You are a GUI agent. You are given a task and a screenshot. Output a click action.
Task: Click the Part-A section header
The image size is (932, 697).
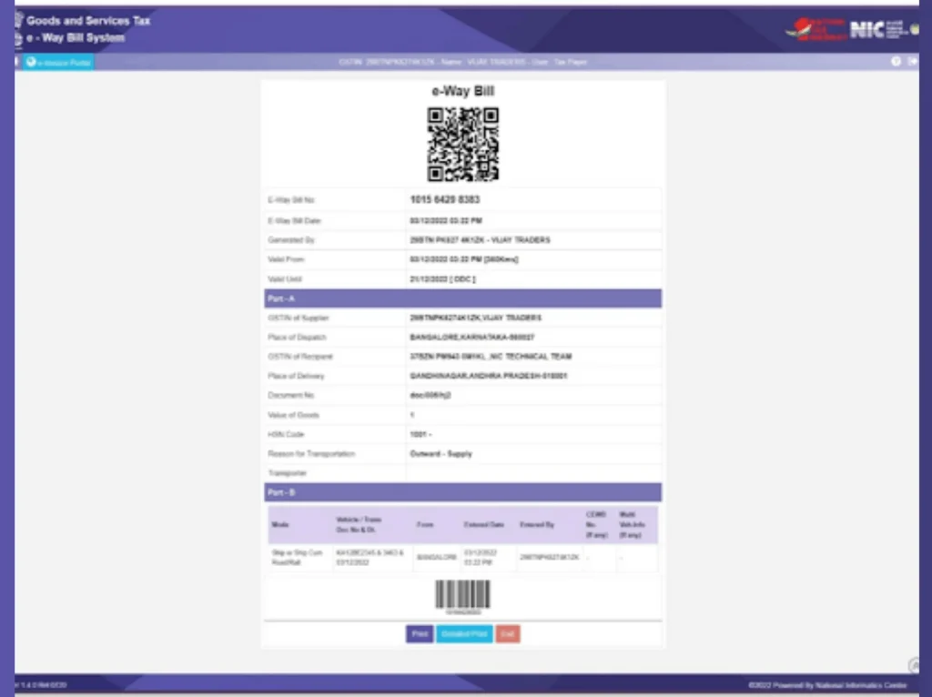point(462,298)
